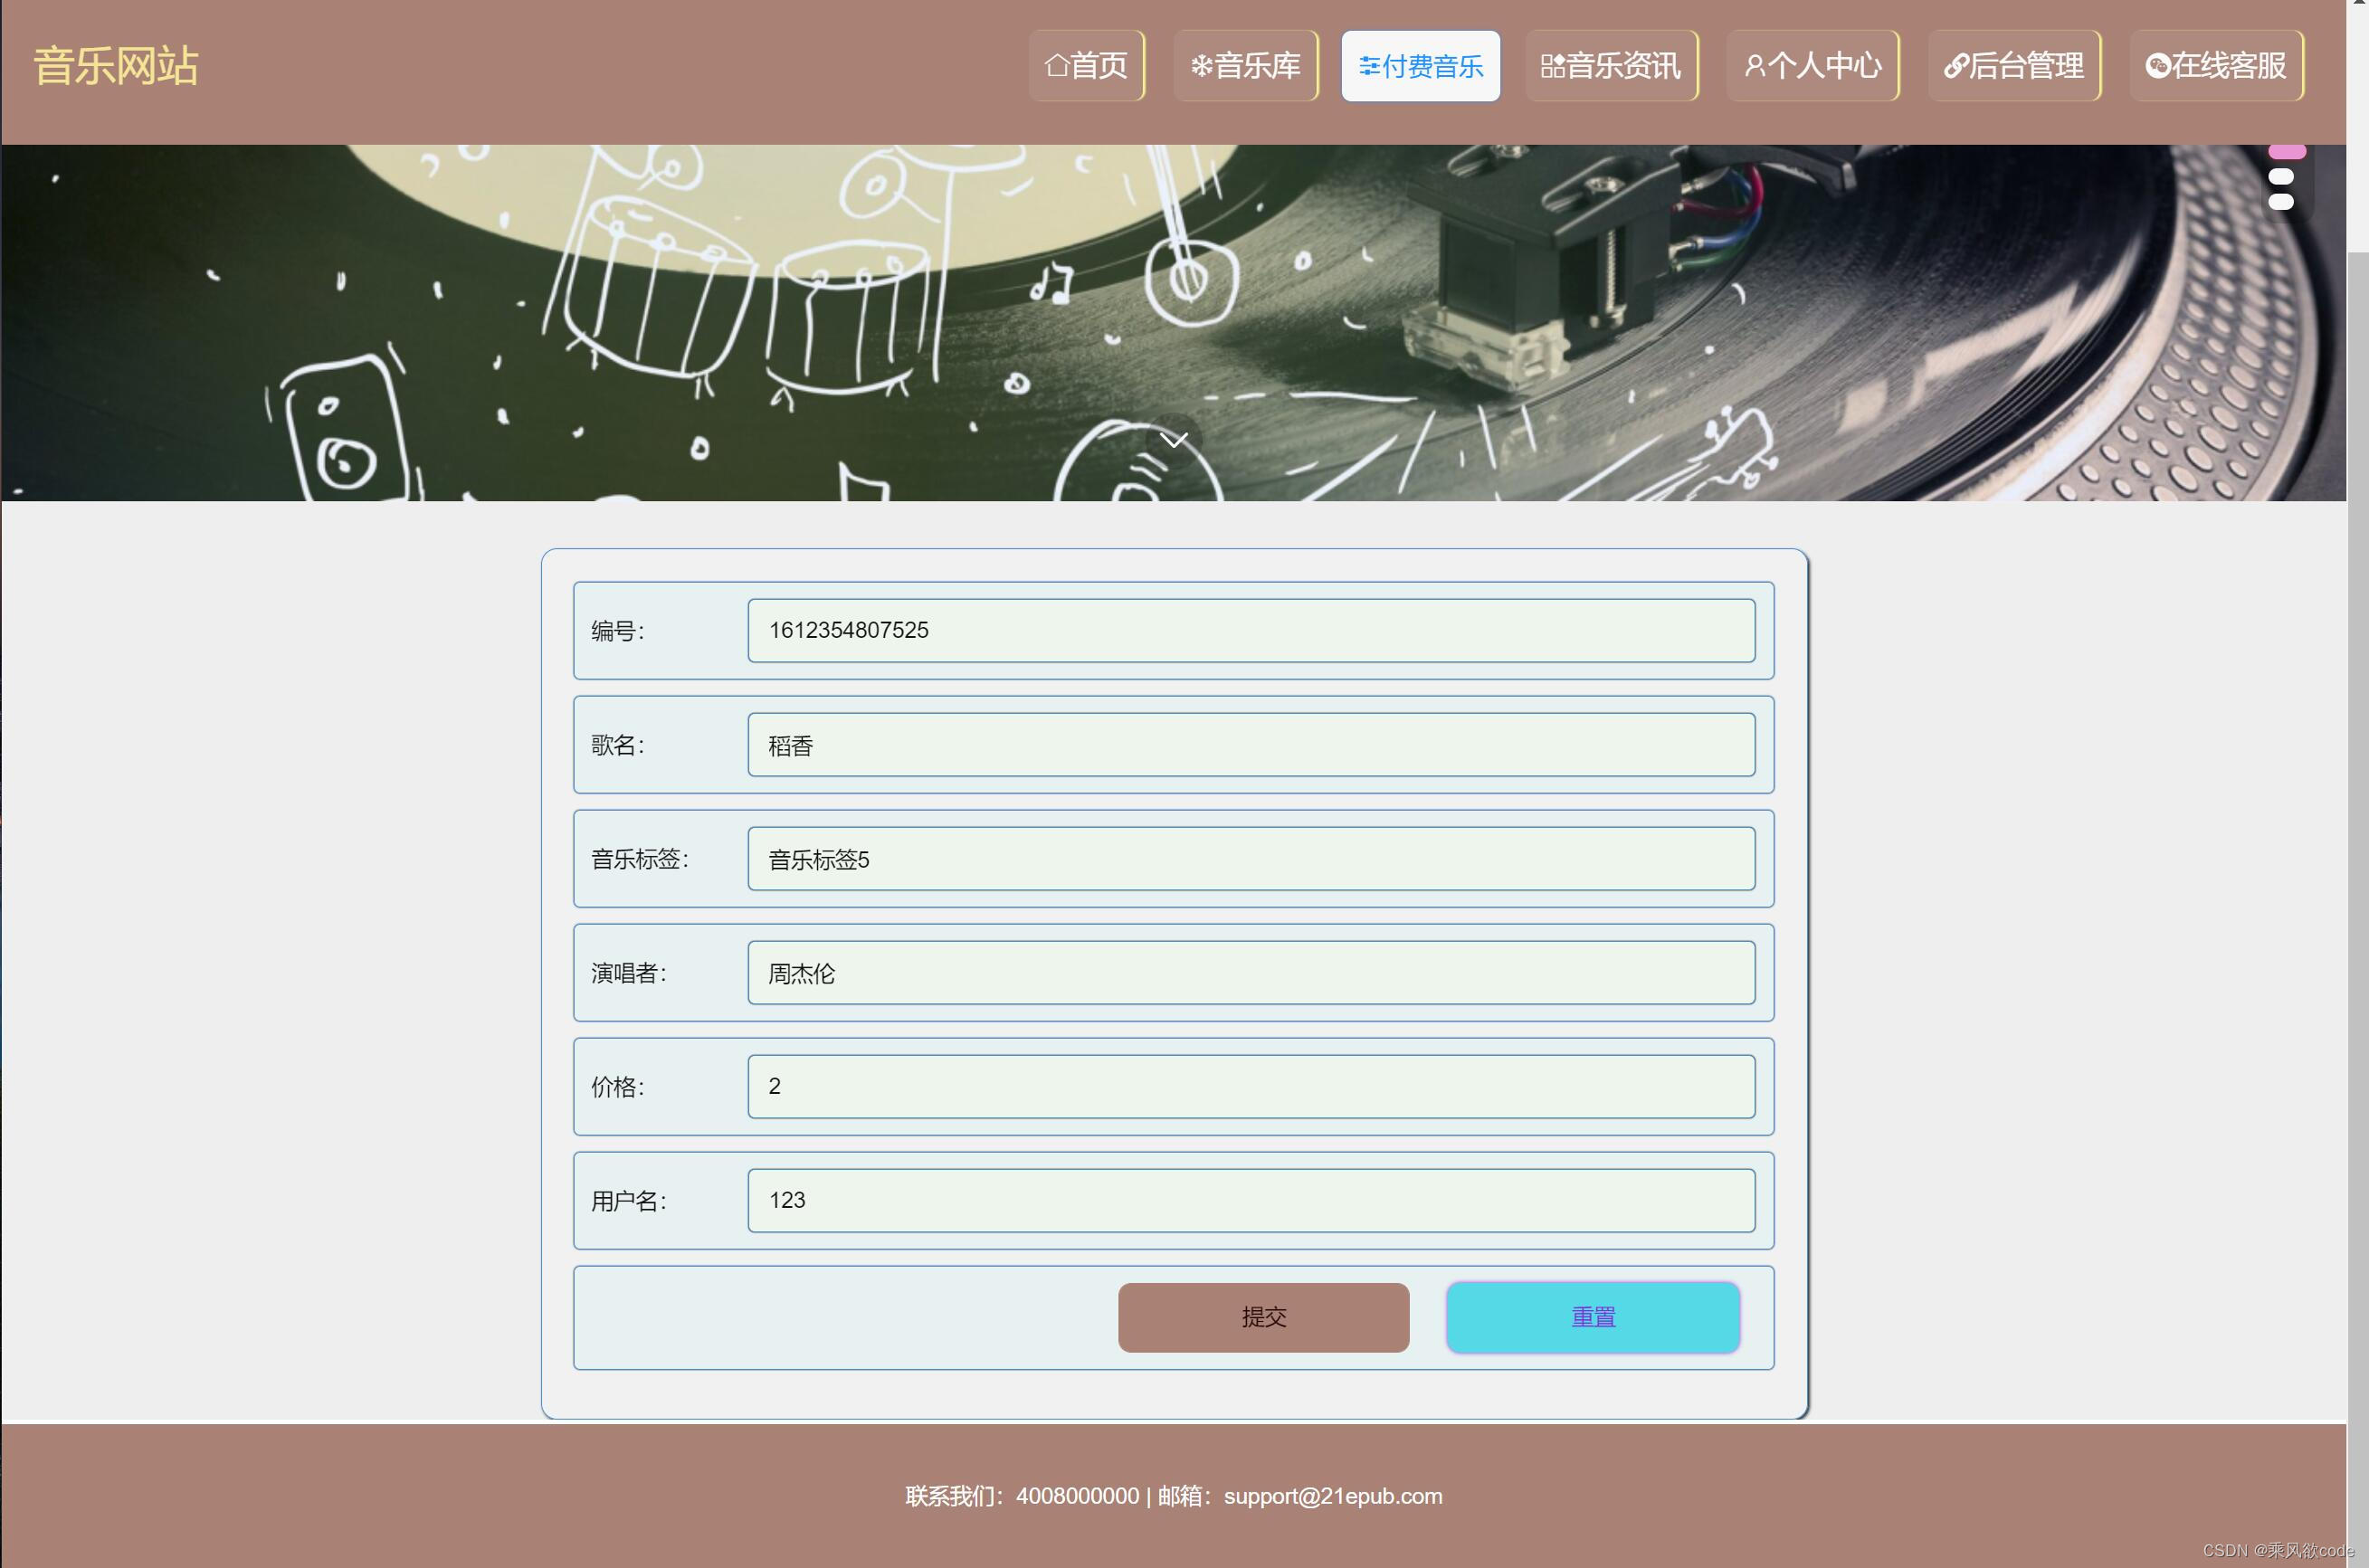Select the second carousel indicator dot
Screen dimensions: 2369x1568
2281,177
